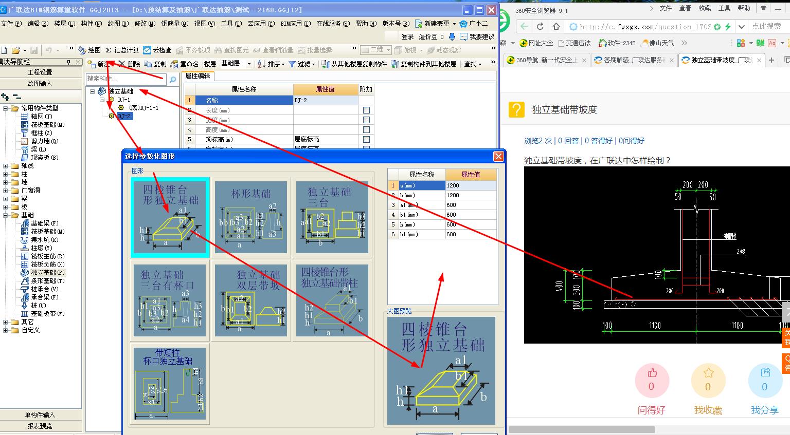
Task: Click the open file folder icon
Action: click(16, 50)
